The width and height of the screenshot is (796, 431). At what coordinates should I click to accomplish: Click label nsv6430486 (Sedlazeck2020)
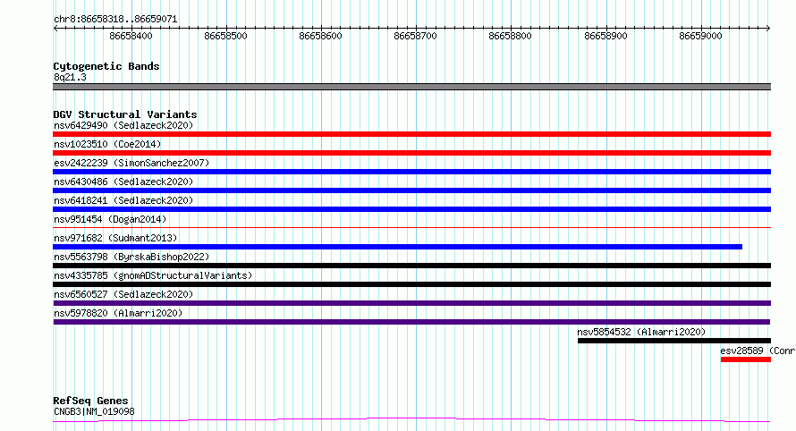123,182
